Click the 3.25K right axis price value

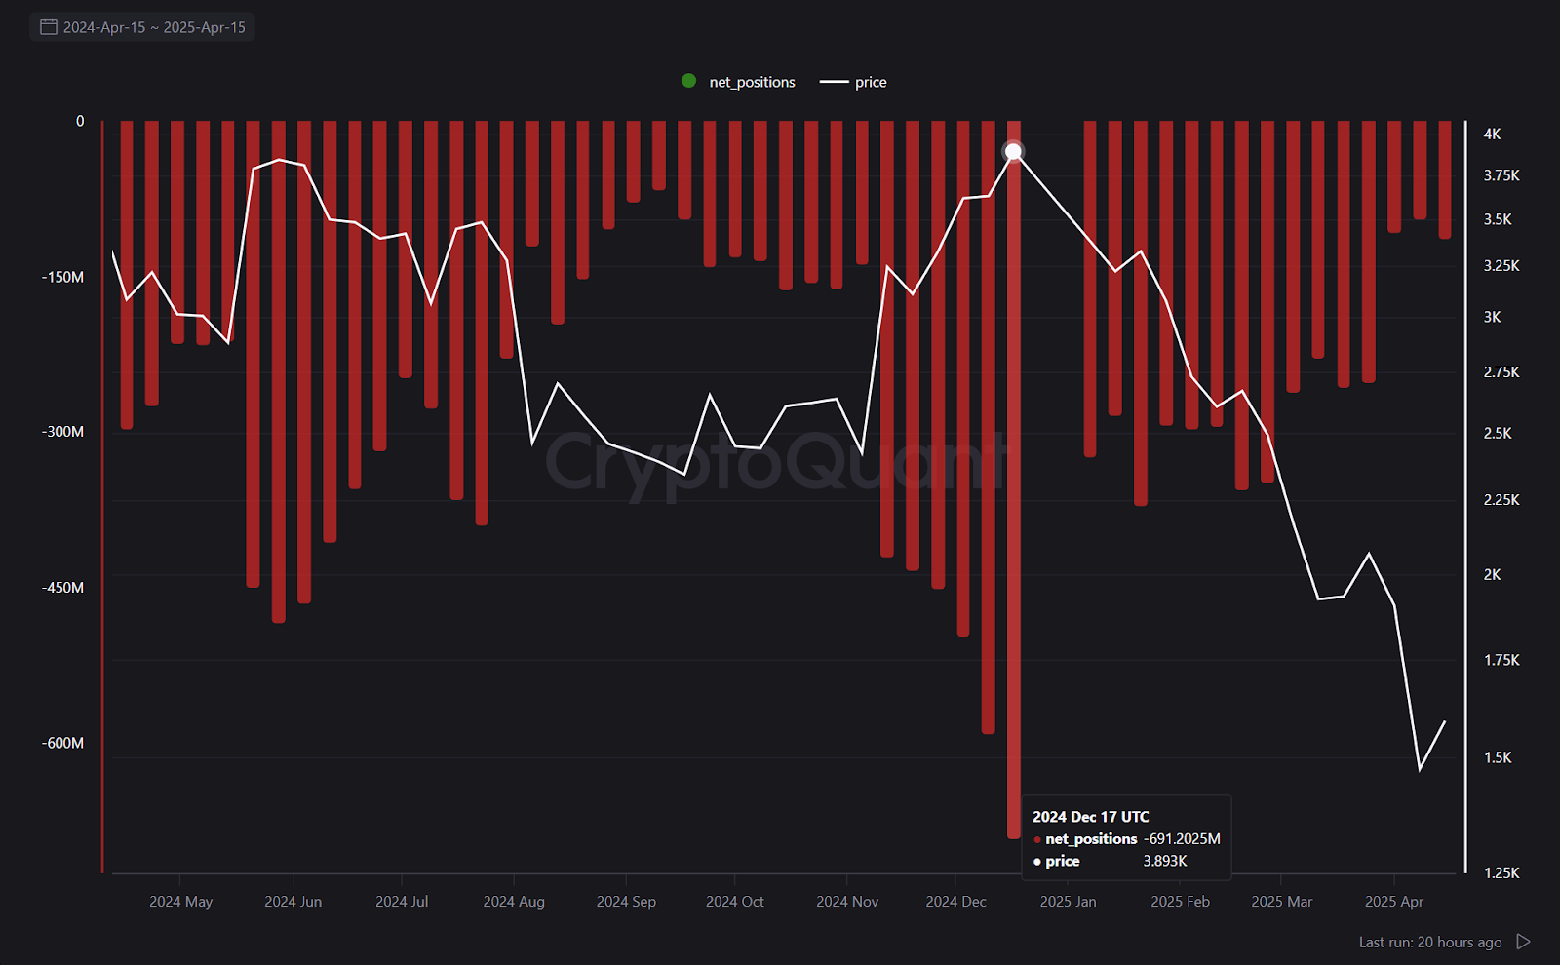[1501, 265]
